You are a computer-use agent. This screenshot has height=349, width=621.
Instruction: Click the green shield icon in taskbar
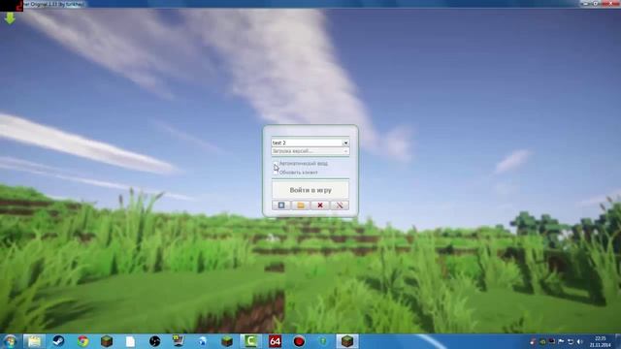tap(323, 341)
